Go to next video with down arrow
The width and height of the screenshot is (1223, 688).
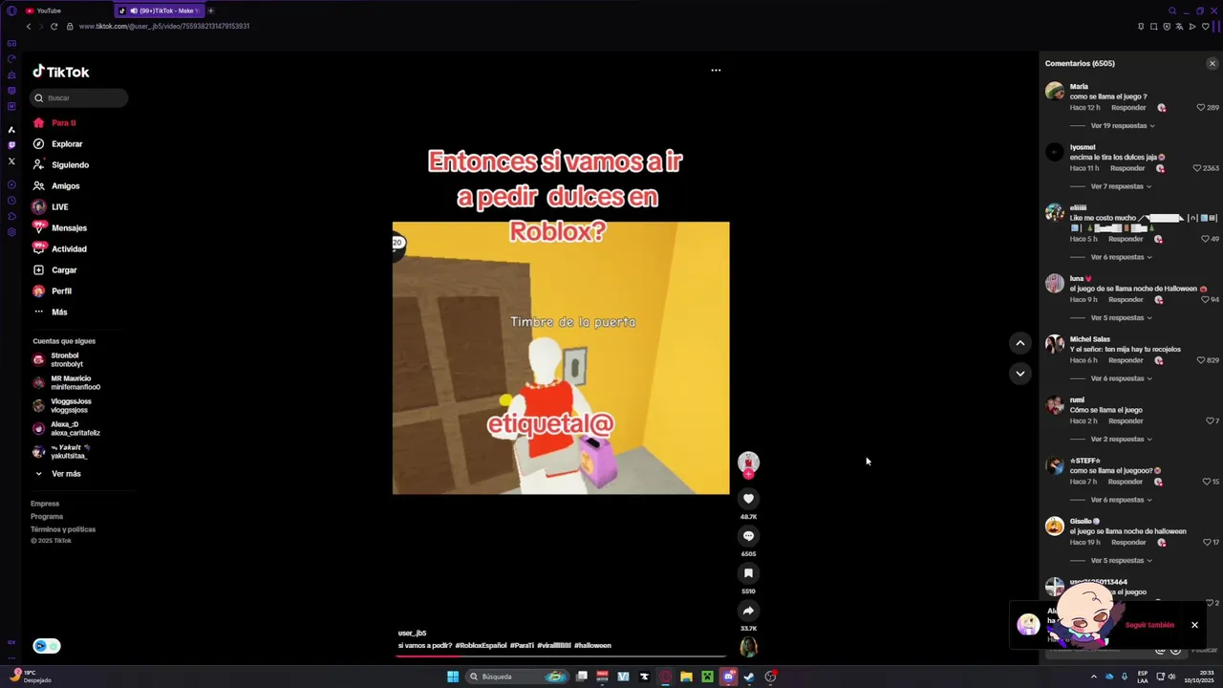pyautogui.click(x=1020, y=374)
